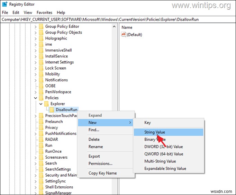
Task: Select Export in the context menu
Action: coord(105,156)
